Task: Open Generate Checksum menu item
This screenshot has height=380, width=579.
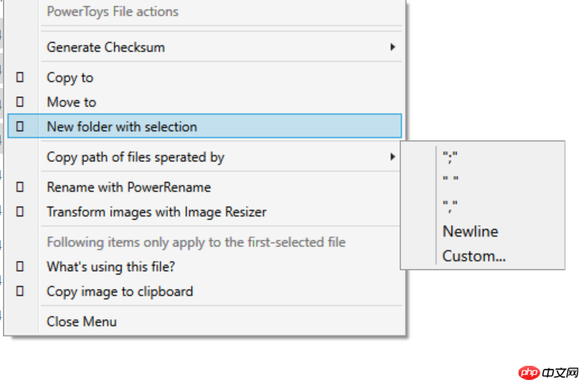Action: tap(105, 47)
